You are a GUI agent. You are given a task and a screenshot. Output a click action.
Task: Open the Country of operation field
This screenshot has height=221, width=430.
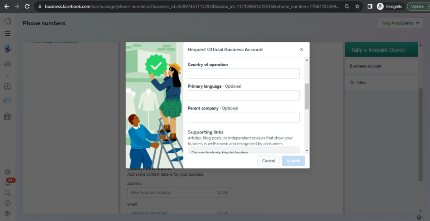[244, 73]
